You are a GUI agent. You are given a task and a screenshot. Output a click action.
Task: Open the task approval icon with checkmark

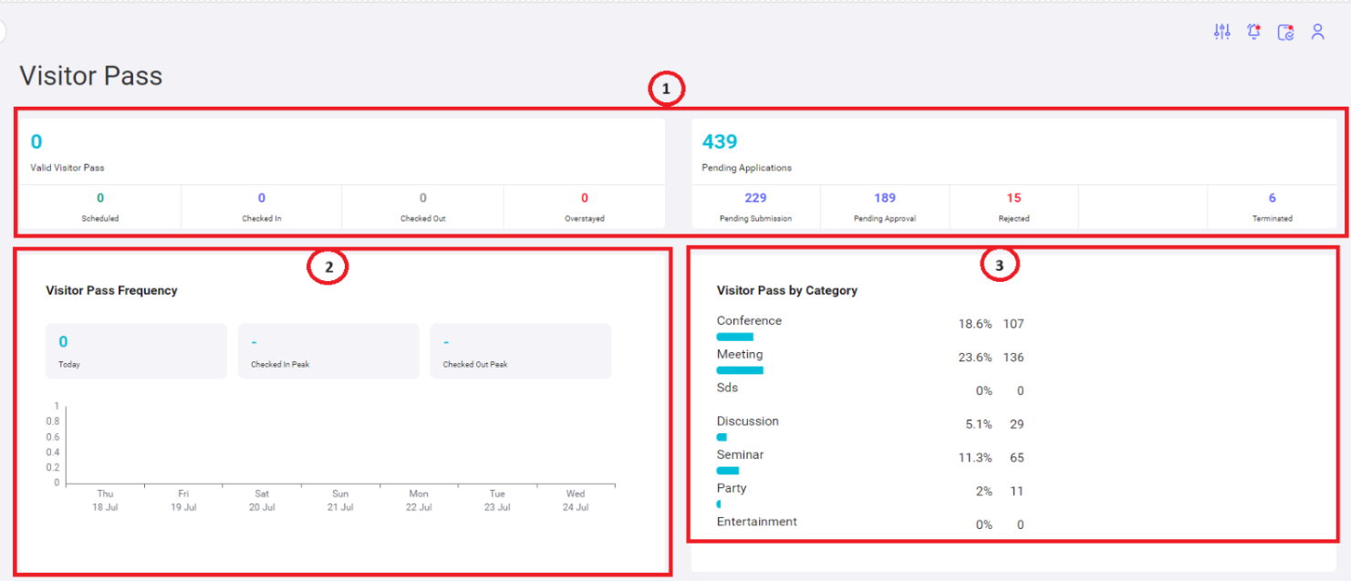1285,32
